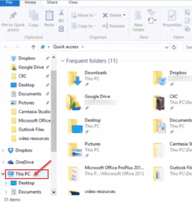Click the Refresh icon beside address bar
This screenshot has height=203, width=192.
[174, 47]
